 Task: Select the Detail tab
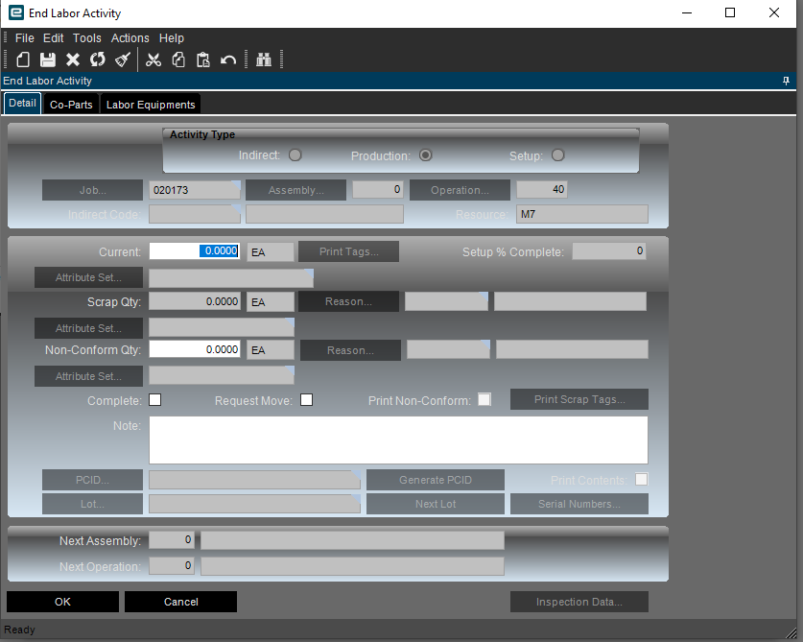pos(22,103)
